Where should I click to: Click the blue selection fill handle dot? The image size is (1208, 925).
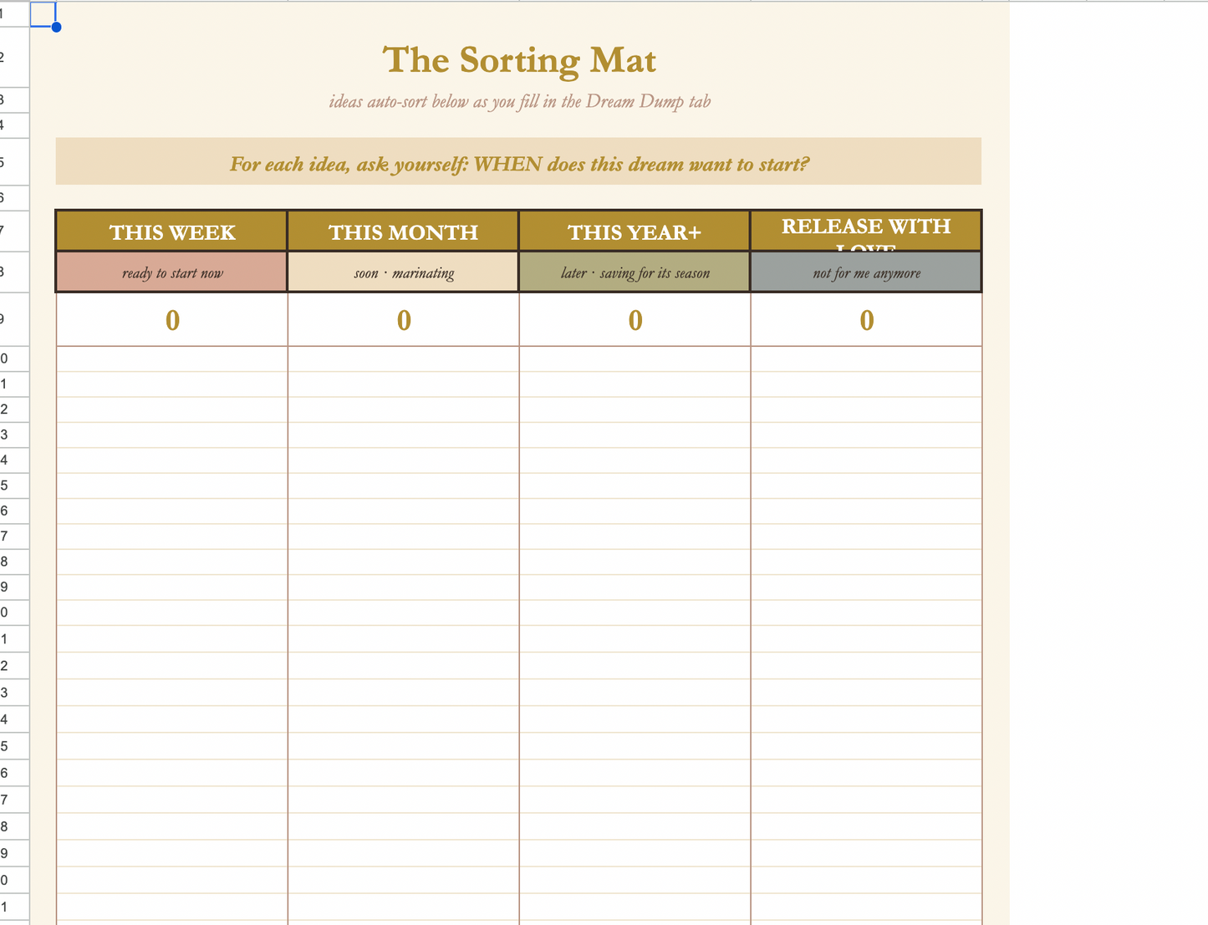click(x=56, y=28)
